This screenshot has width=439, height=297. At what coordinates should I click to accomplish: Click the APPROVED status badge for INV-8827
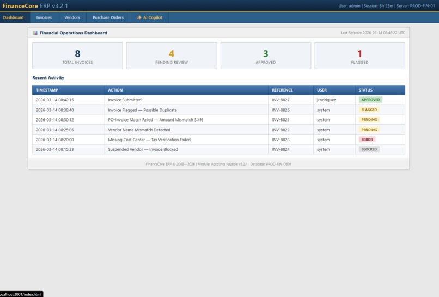pyautogui.click(x=370, y=100)
